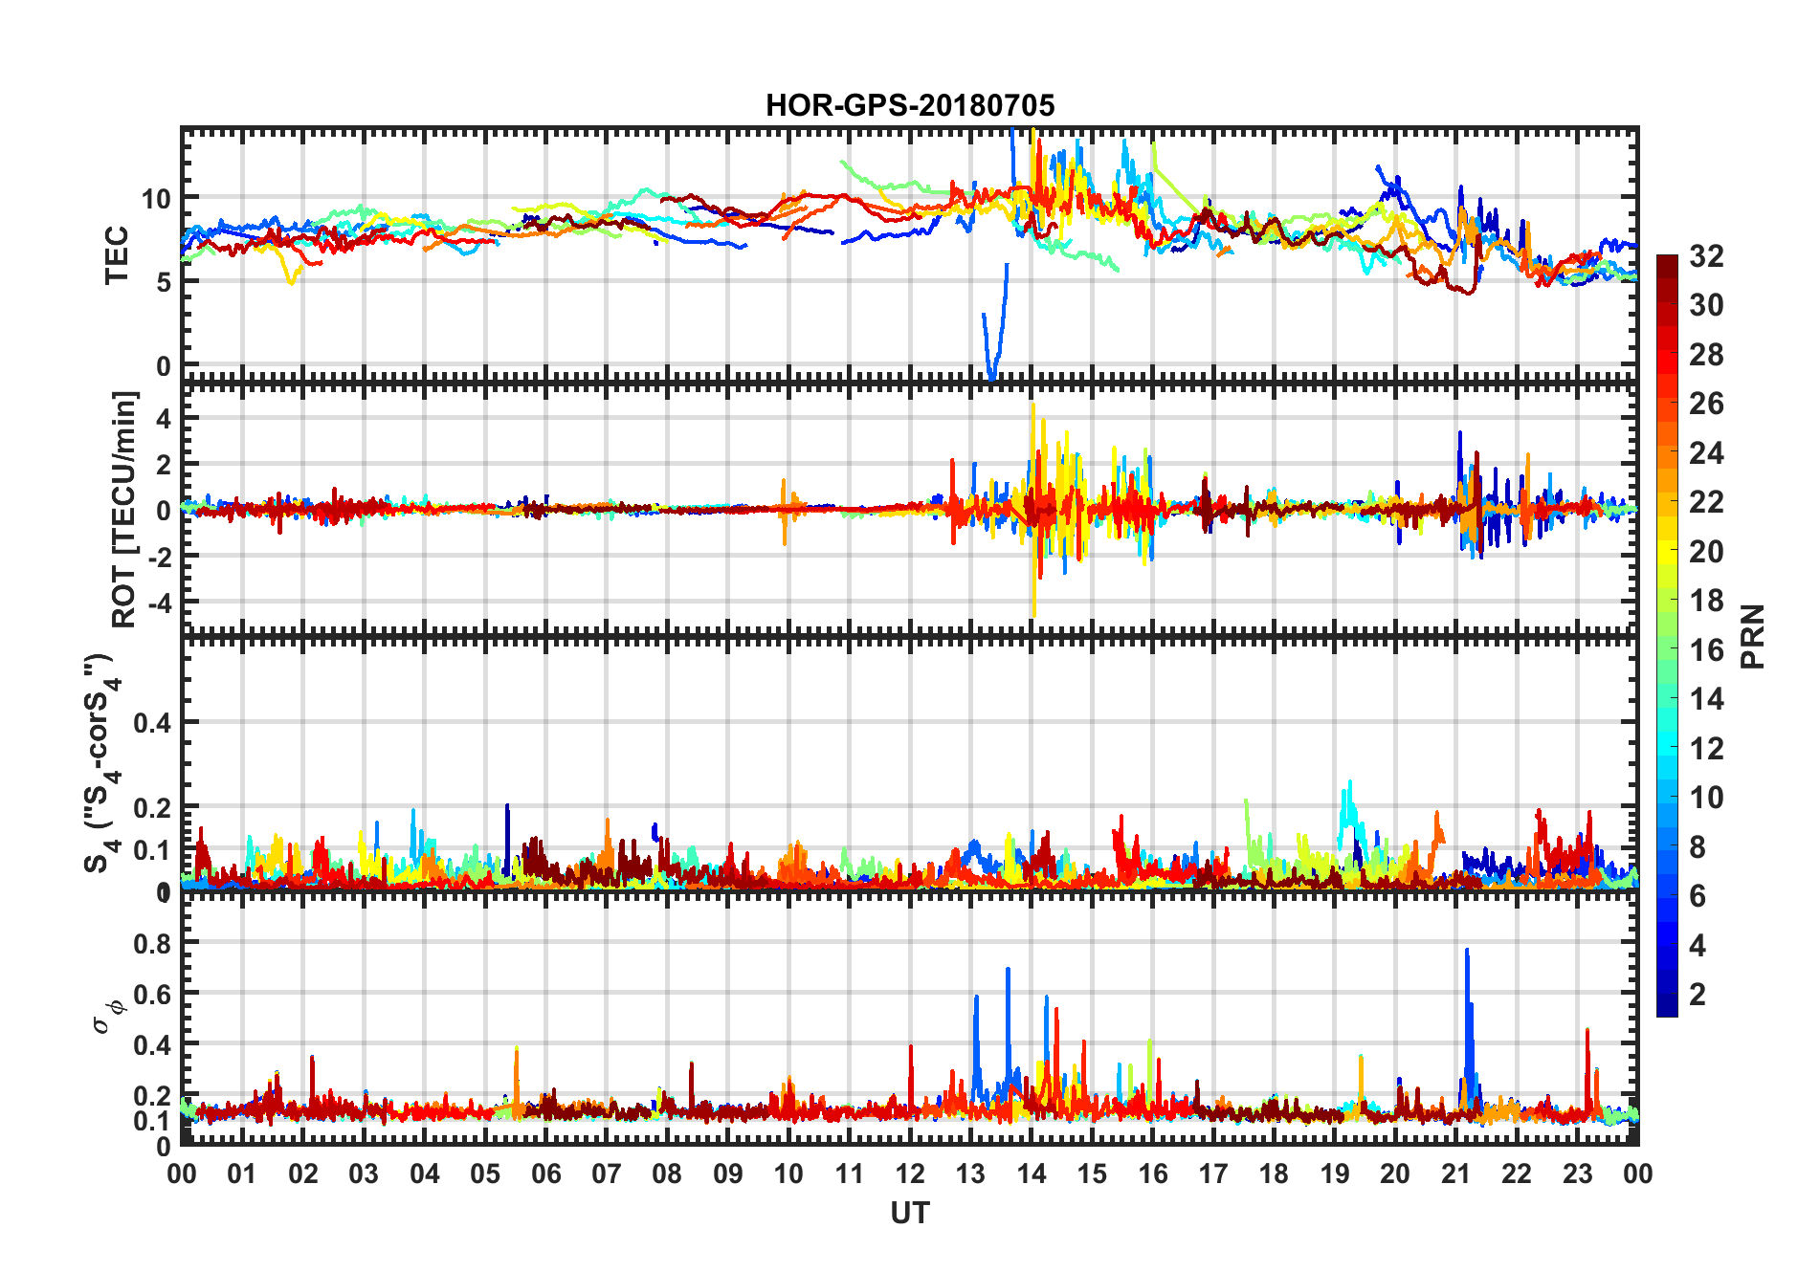The width and height of the screenshot is (1820, 1272).
Task: Click UT axis tick label 13
Action: 970,1173
